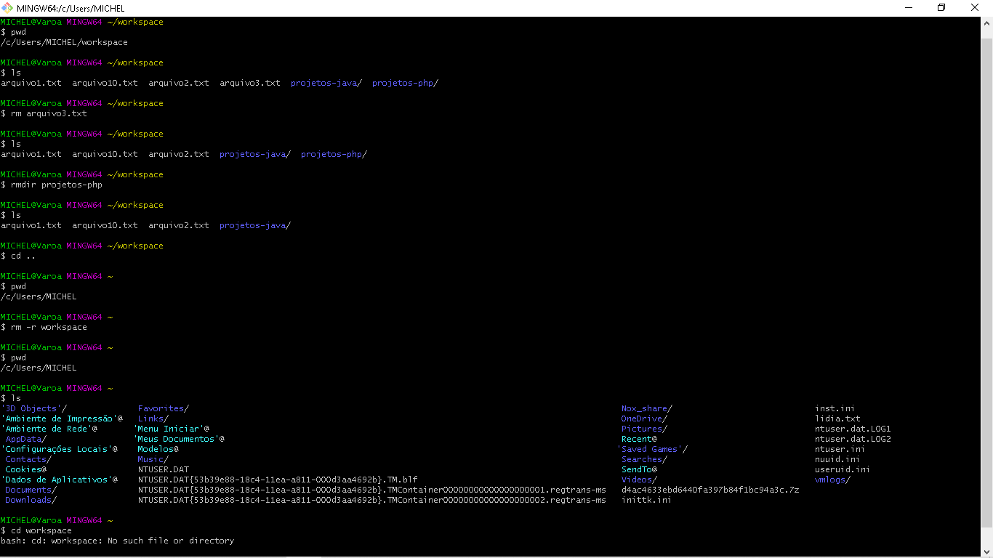
Task: Click the Contacts directory entry
Action: (x=28, y=459)
